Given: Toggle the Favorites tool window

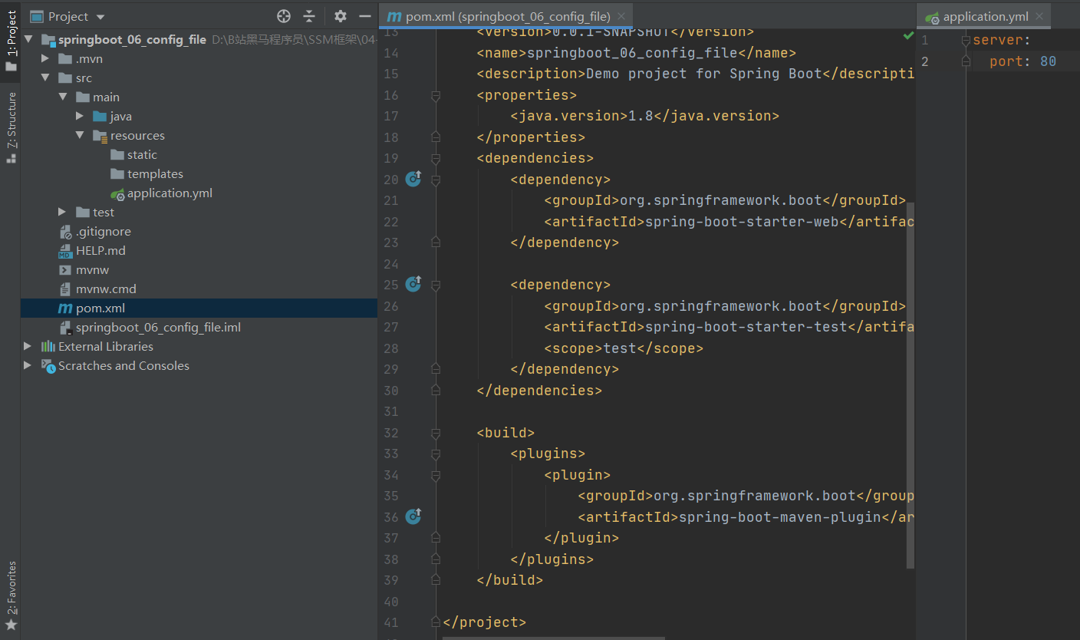Looking at the screenshot, I should [x=11, y=595].
